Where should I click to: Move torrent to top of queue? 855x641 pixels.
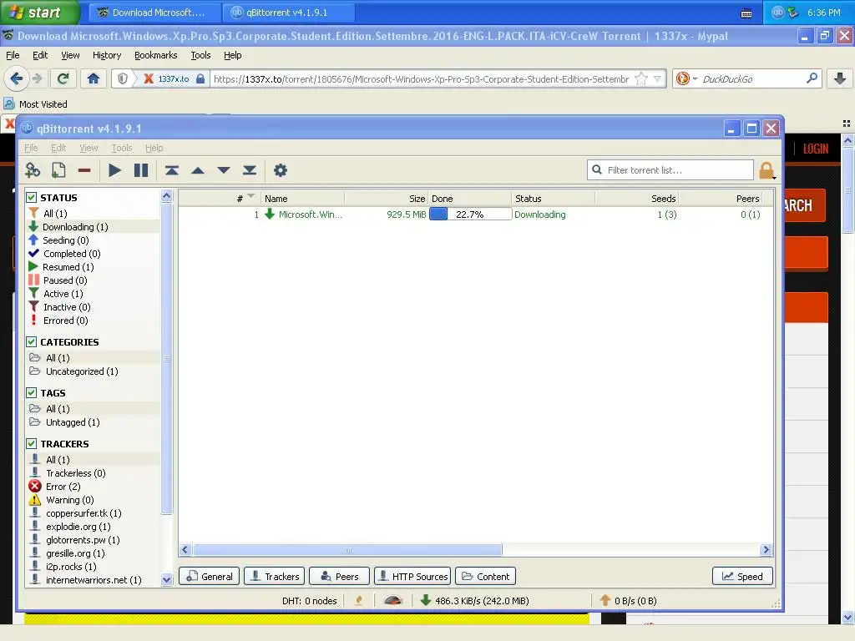coord(172,170)
